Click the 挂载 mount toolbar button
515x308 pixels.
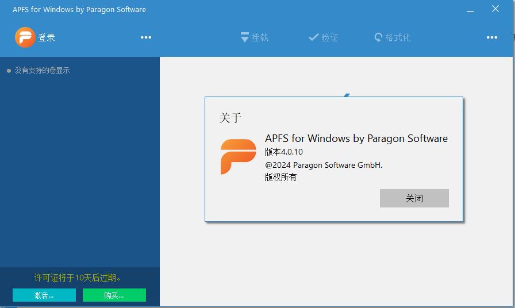tap(255, 37)
